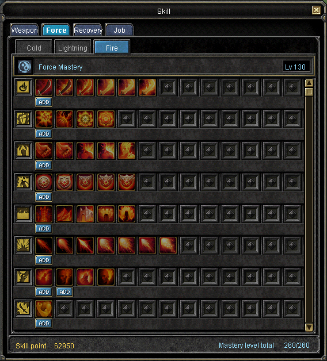Select the flame category icon in first row
This screenshot has height=361, width=327.
point(24,87)
